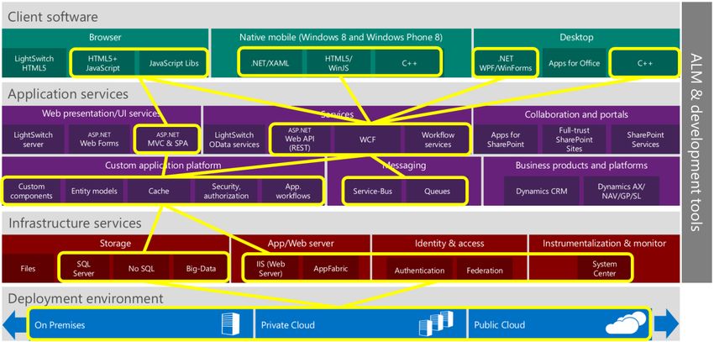Click the Public Cloud cloud icon

tap(626, 324)
